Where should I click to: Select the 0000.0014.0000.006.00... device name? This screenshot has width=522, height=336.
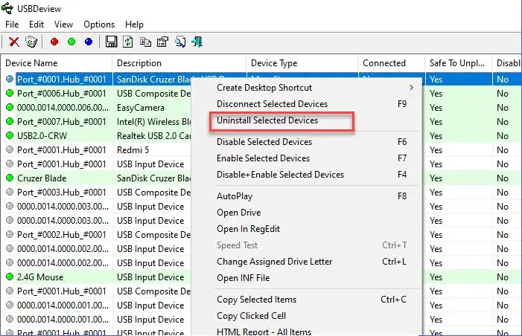(x=63, y=108)
